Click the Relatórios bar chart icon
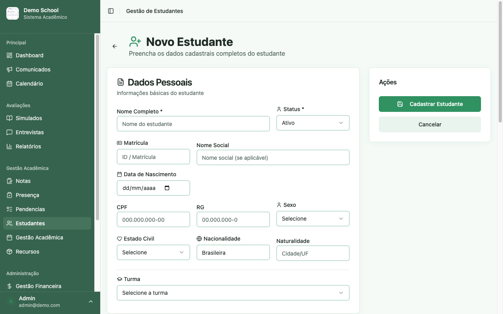Image resolution: width=503 pixels, height=314 pixels. pyautogui.click(x=9, y=146)
